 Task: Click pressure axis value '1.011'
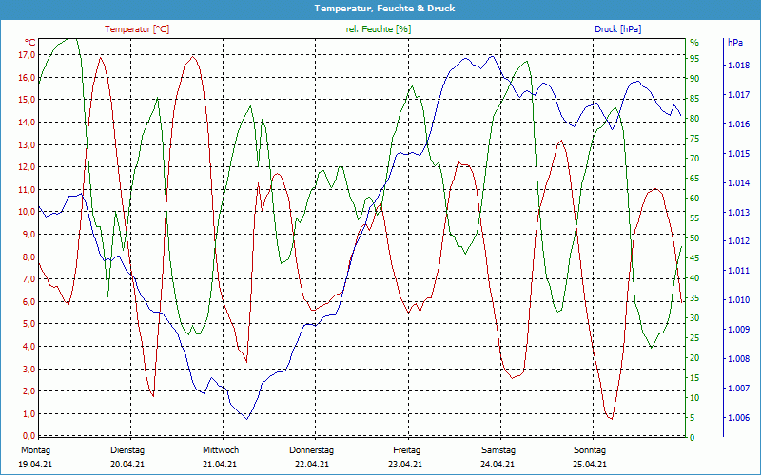(739, 271)
